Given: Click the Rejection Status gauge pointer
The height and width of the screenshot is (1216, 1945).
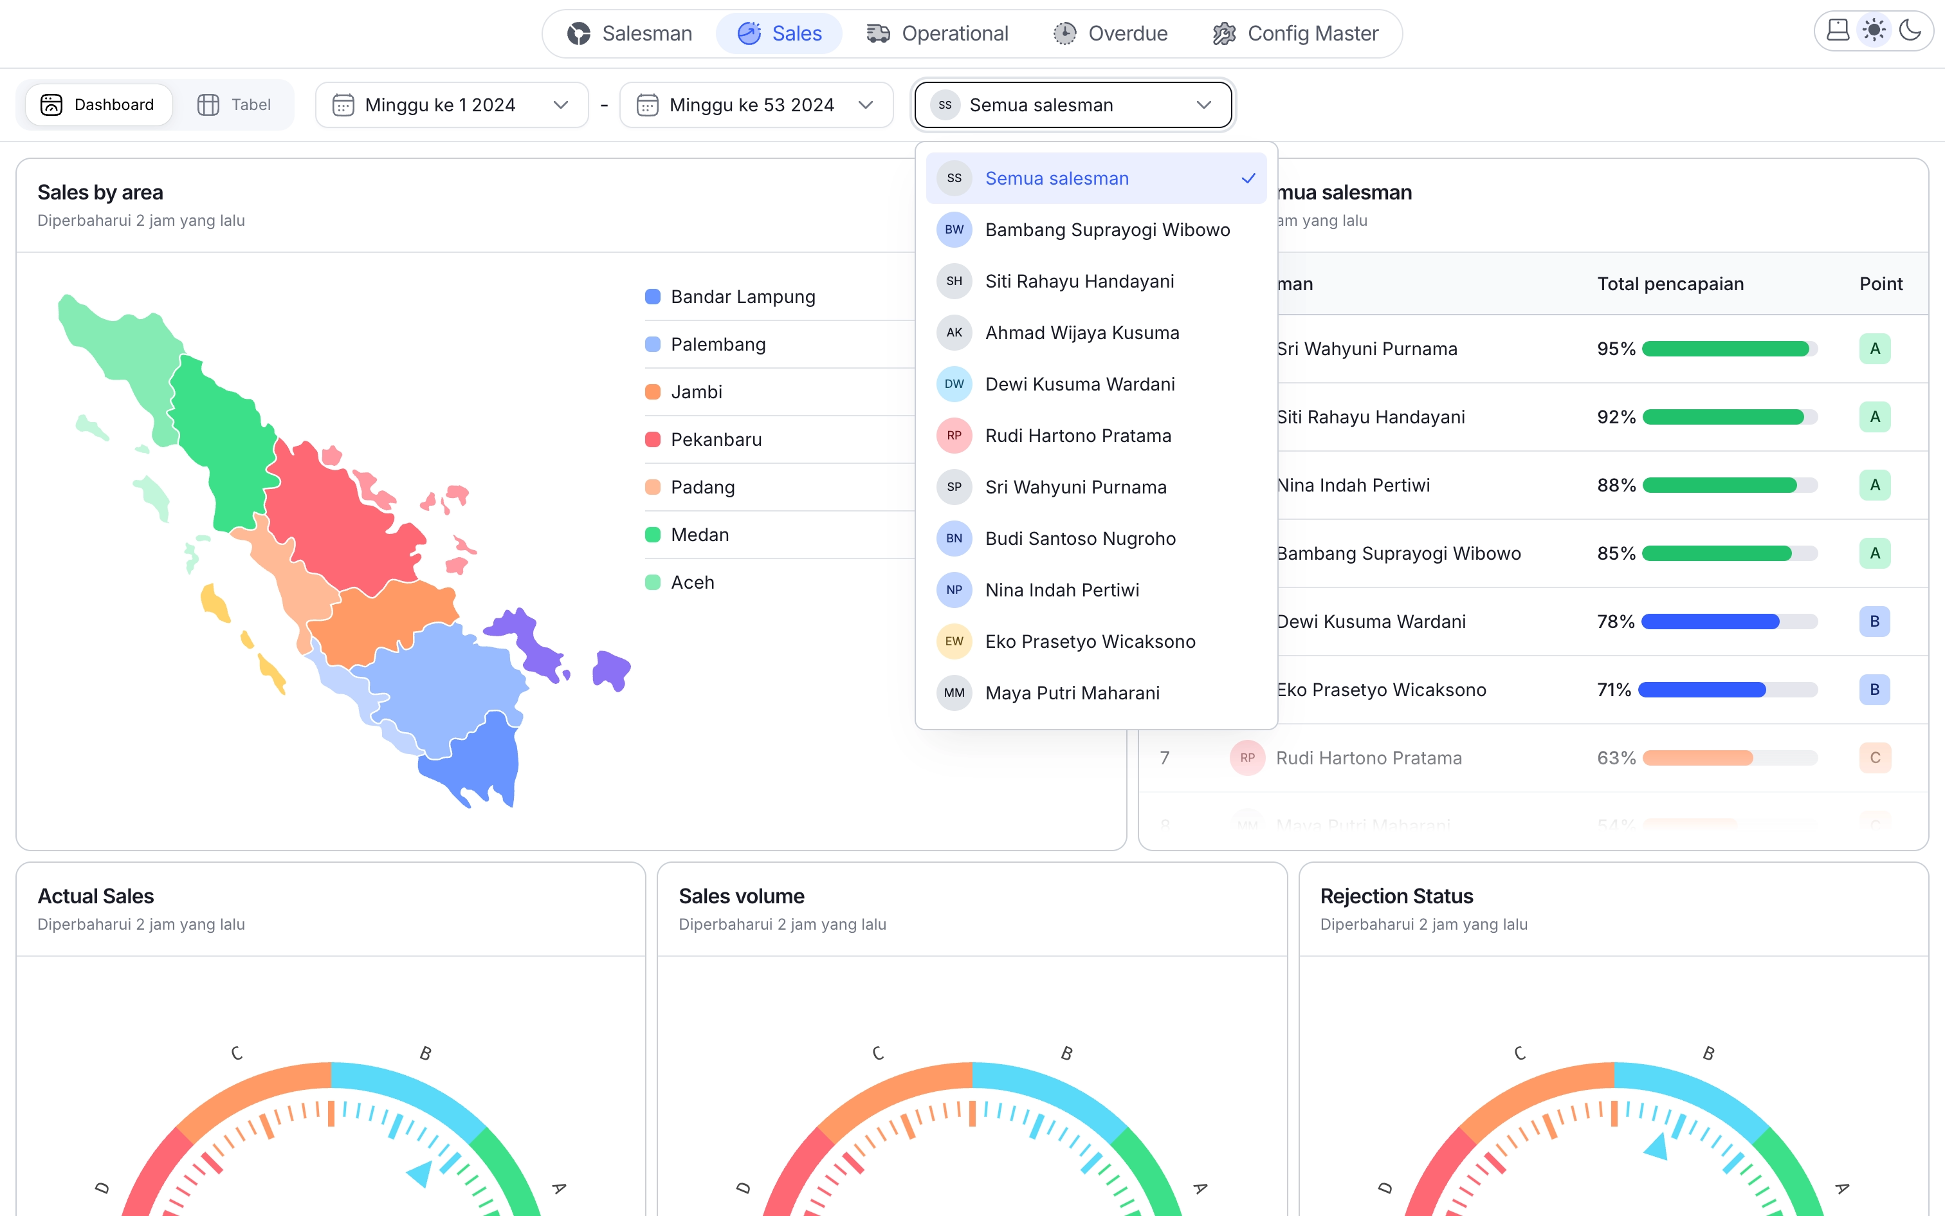Looking at the screenshot, I should point(1656,1147).
